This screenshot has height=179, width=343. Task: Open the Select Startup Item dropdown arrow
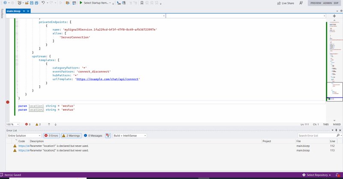click(110, 3)
